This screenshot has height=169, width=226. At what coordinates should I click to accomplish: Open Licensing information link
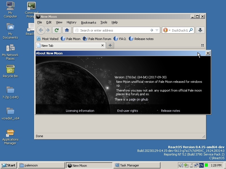80,111
